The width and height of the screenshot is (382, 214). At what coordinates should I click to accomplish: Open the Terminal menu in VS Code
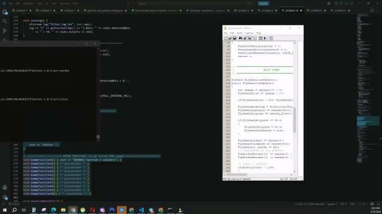point(64,4)
